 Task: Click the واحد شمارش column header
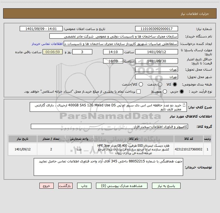click(x=79, y=139)
